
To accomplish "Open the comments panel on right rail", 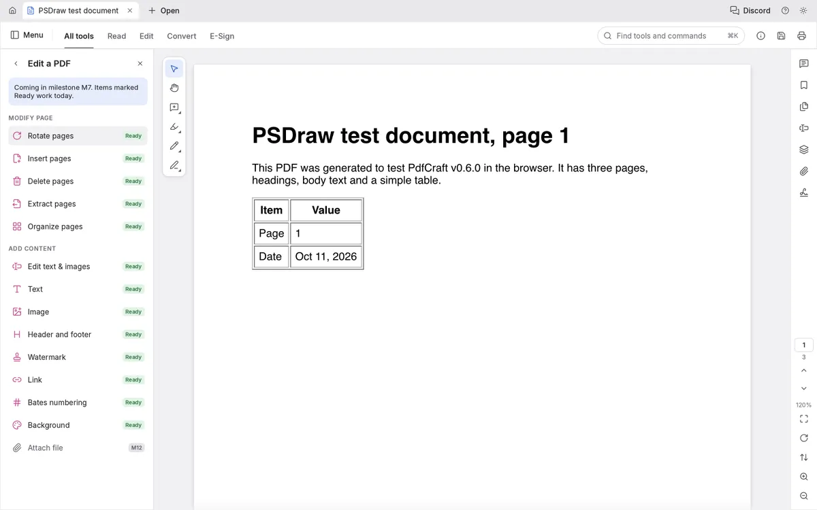I will (804, 63).
